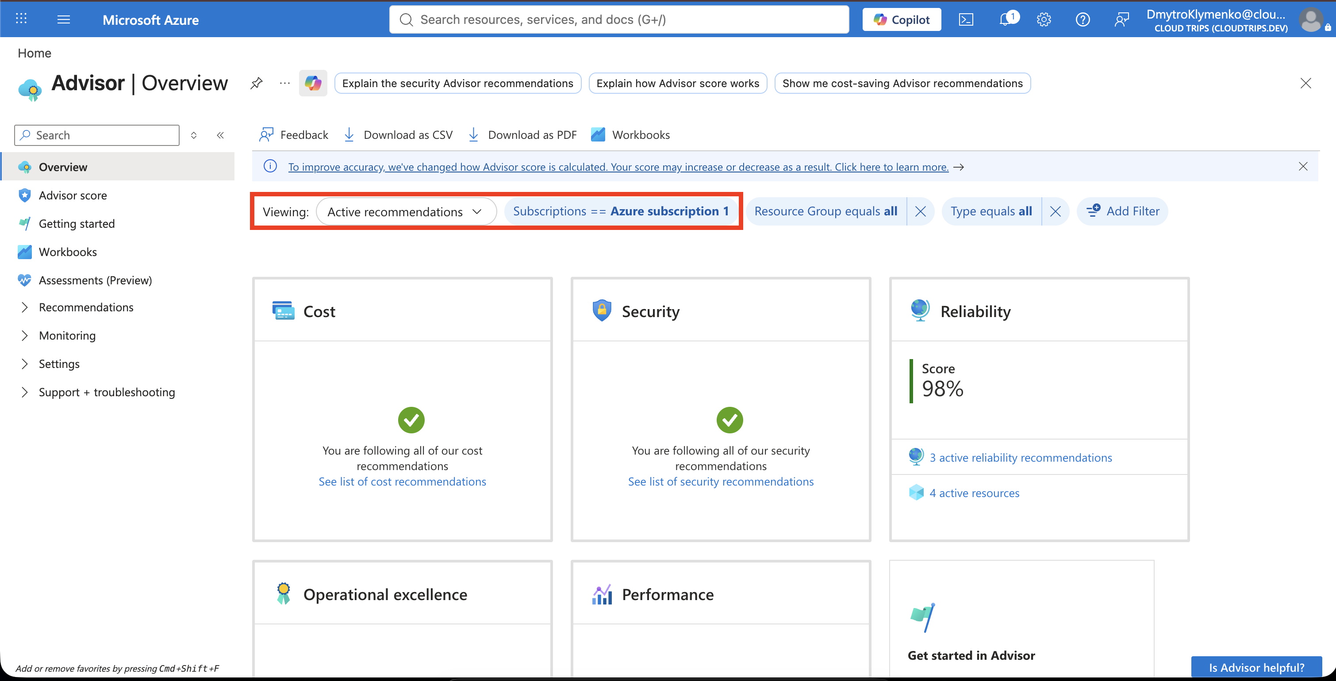
Task: Edit the Type equals all filter
Action: point(991,211)
